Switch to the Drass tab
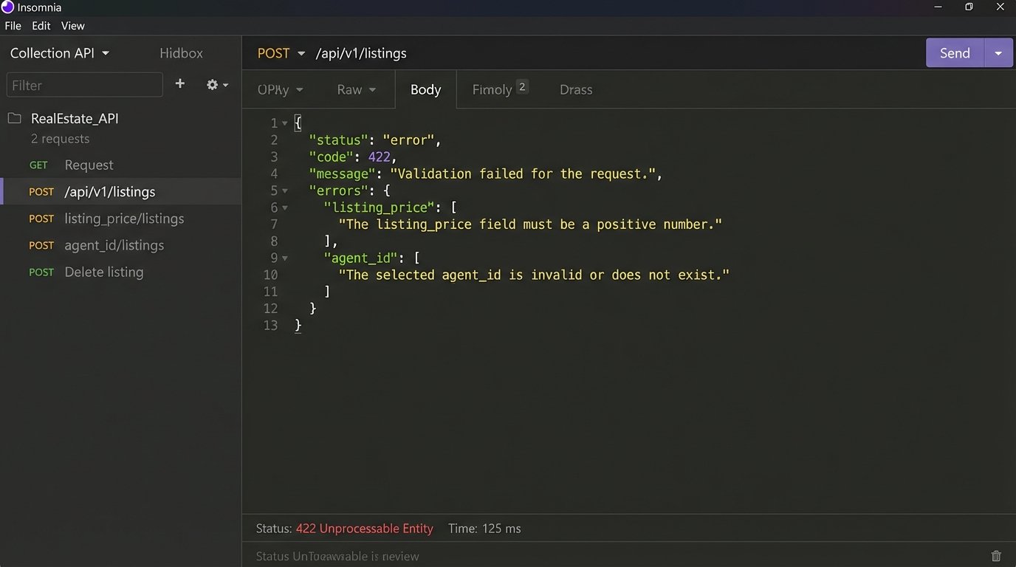Viewport: 1016px width, 567px height. [x=575, y=89]
